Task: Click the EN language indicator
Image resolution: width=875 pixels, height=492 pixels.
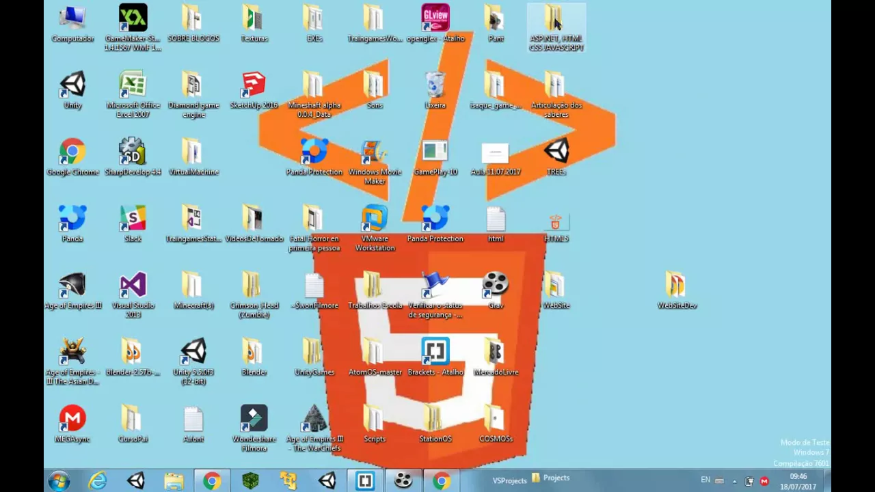Action: tap(705, 480)
